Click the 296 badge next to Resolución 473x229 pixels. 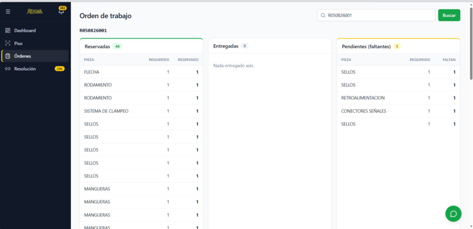[x=59, y=69]
